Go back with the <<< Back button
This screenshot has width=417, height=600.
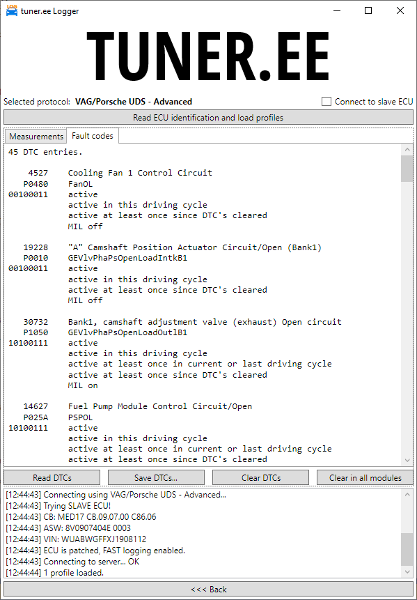[x=208, y=590]
